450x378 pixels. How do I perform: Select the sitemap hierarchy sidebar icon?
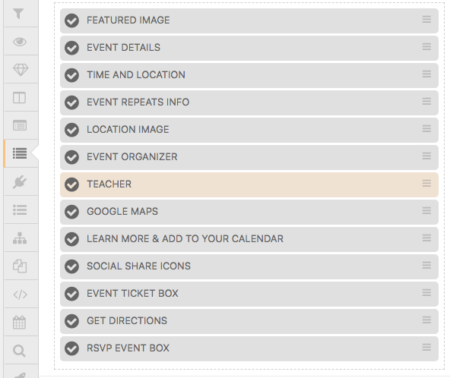tap(20, 238)
